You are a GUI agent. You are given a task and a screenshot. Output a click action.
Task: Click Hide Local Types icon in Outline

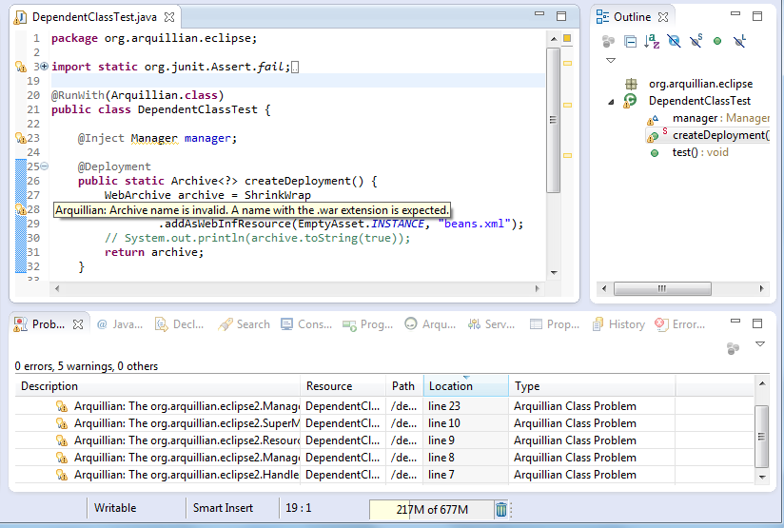739,41
